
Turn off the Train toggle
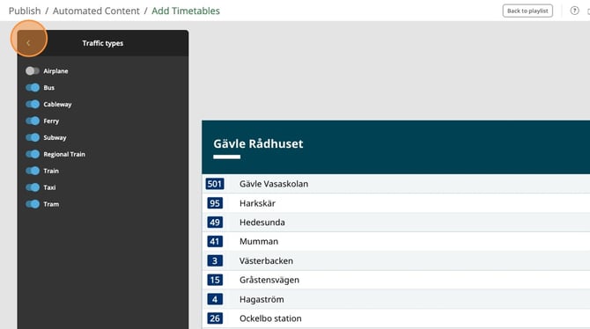pos(33,171)
